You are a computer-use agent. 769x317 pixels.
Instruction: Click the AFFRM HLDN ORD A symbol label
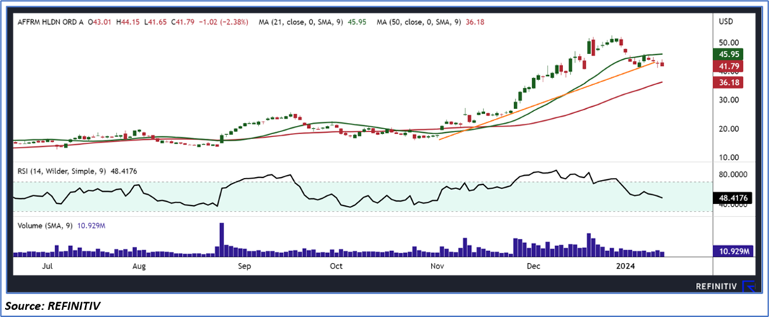click(49, 22)
